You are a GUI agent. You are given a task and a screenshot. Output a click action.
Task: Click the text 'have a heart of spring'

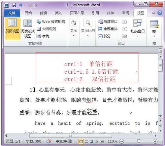[69, 123]
